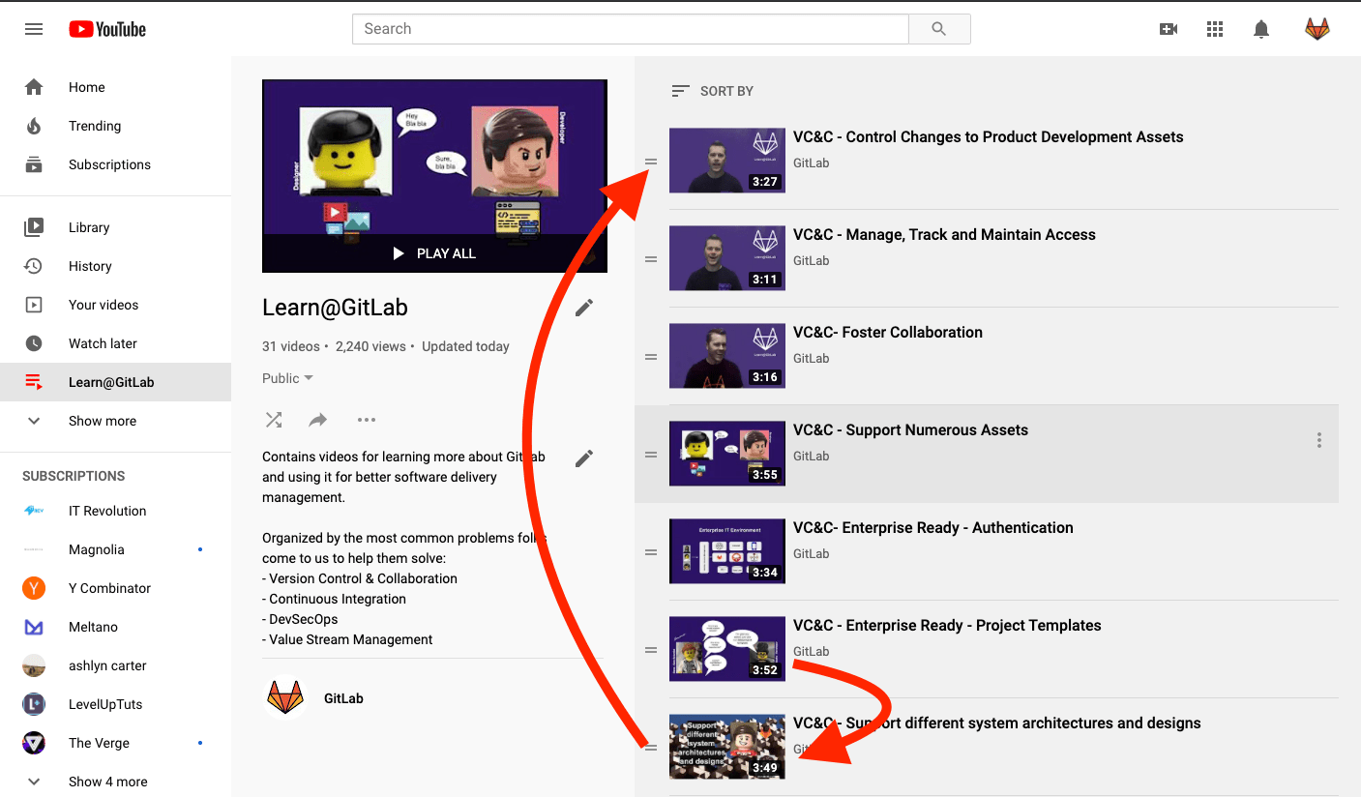Open the account avatar menu

pos(1317,29)
